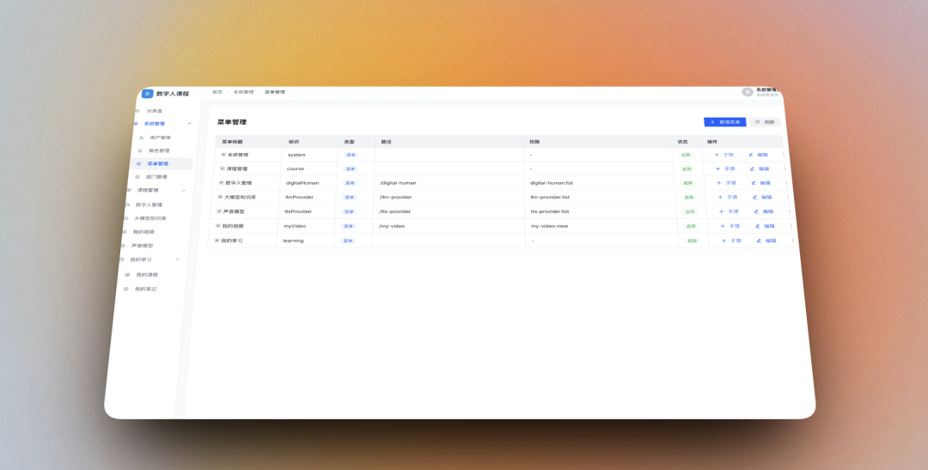Image resolution: width=928 pixels, height=470 pixels.
Task: Click the refresh icon in 刷新 button
Action: coord(758,122)
